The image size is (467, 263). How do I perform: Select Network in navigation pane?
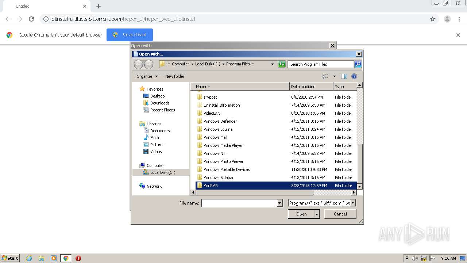click(x=154, y=186)
